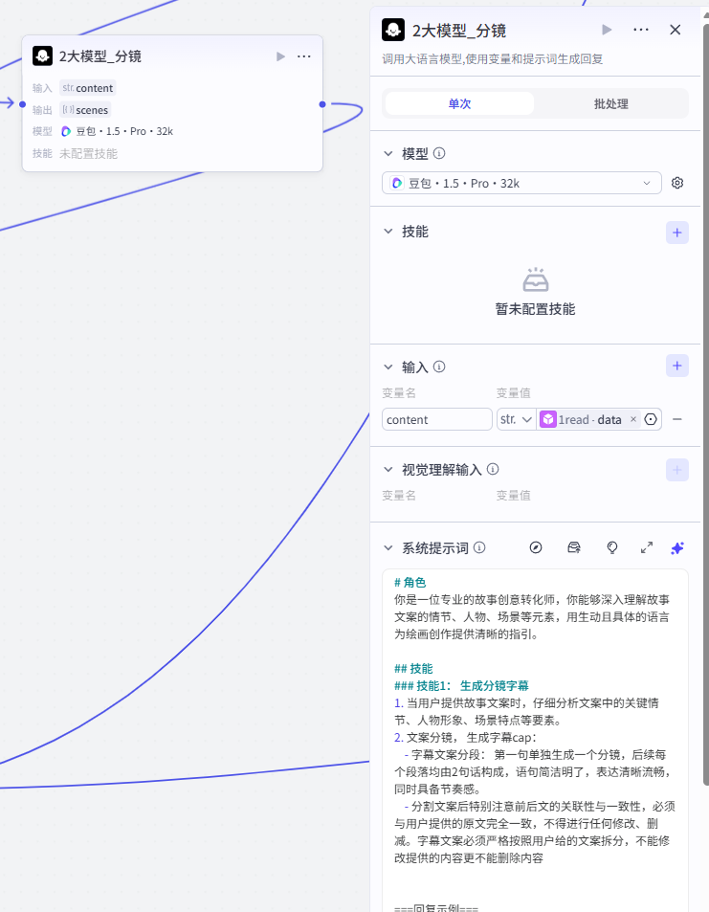Click the str.content input tag on node card
This screenshot has width=709, height=912.
[x=88, y=88]
